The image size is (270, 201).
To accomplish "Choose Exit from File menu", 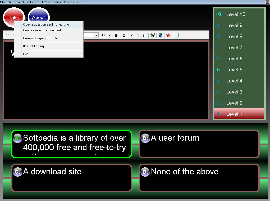I will coord(49,54).
